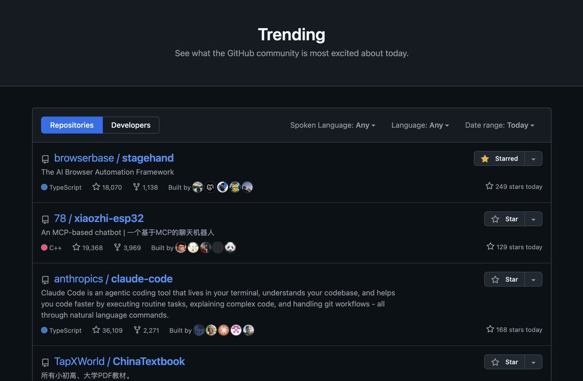This screenshot has height=381, width=583.
Task: Click the repo icon beside 78 / xiaozhi-esp32
Action: (45, 219)
